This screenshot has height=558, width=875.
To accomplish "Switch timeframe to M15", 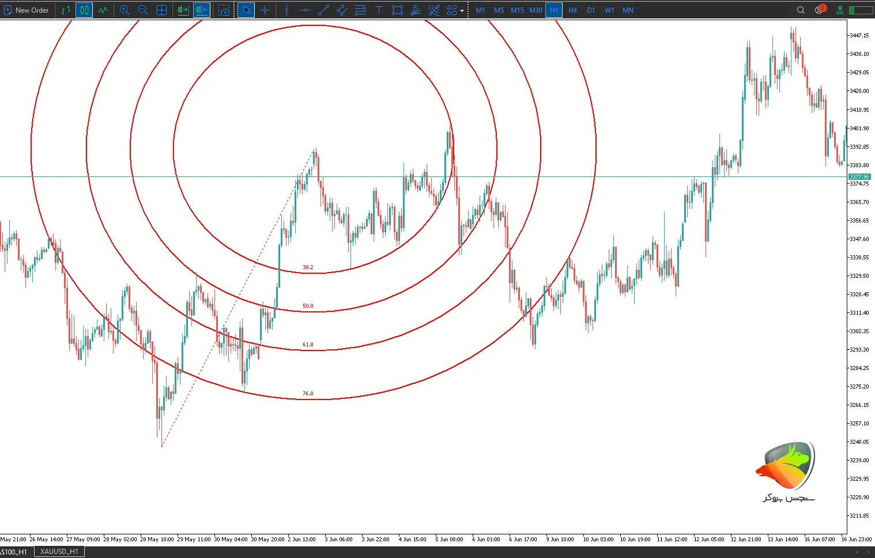I will 517,10.
